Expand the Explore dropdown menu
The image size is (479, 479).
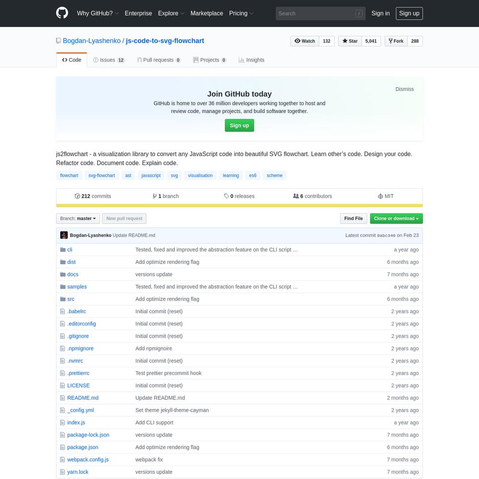coord(171,13)
